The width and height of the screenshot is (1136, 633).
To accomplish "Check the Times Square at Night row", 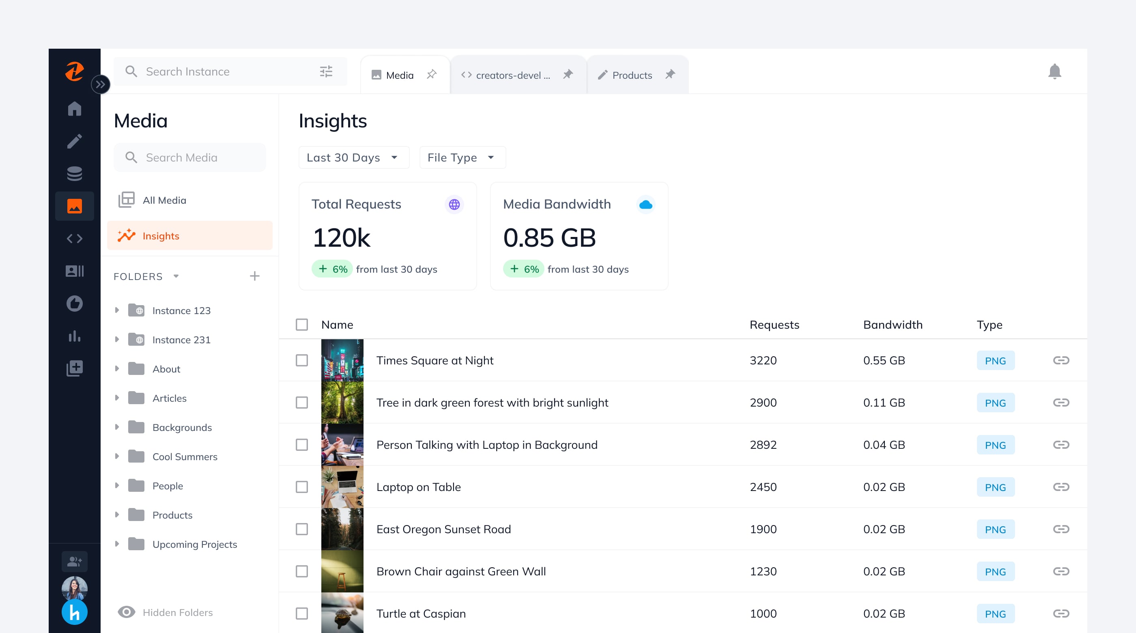I will click(x=301, y=360).
